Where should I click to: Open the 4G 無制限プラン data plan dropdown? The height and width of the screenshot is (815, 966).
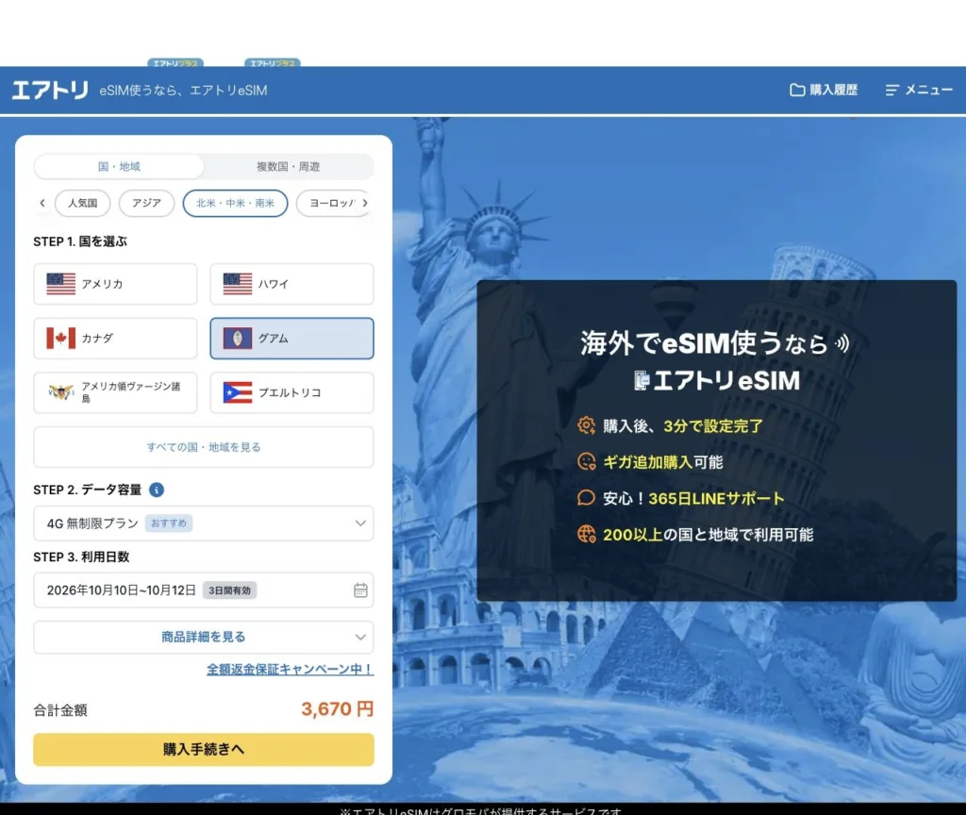click(204, 524)
